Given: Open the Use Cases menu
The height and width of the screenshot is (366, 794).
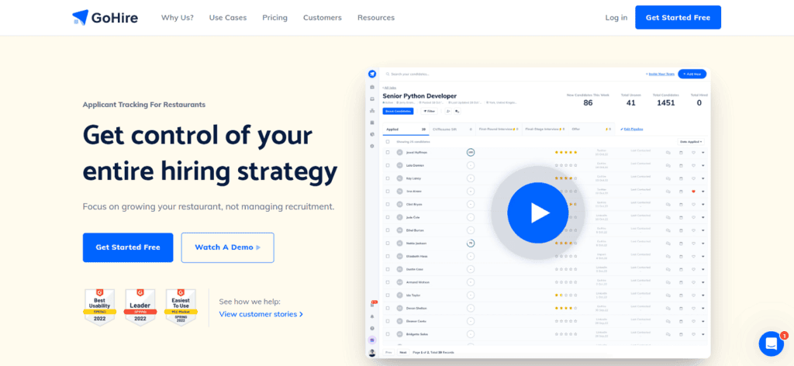Looking at the screenshot, I should (x=228, y=18).
